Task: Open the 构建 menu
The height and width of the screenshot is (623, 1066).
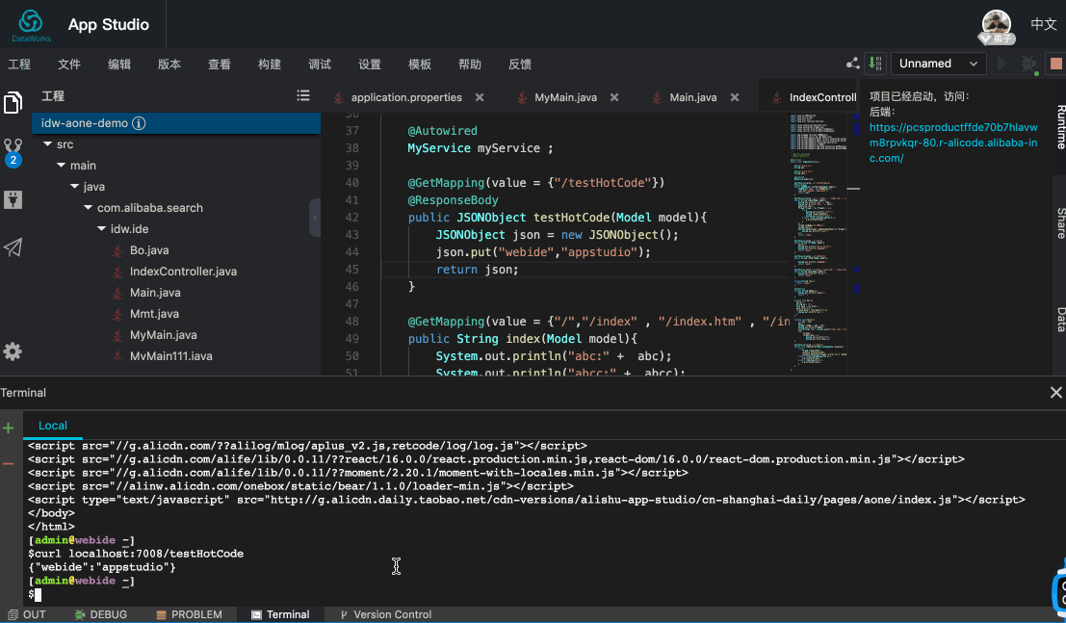Action: point(270,64)
